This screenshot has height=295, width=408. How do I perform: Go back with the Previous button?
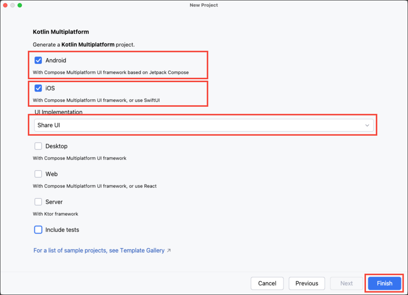tap(307, 283)
